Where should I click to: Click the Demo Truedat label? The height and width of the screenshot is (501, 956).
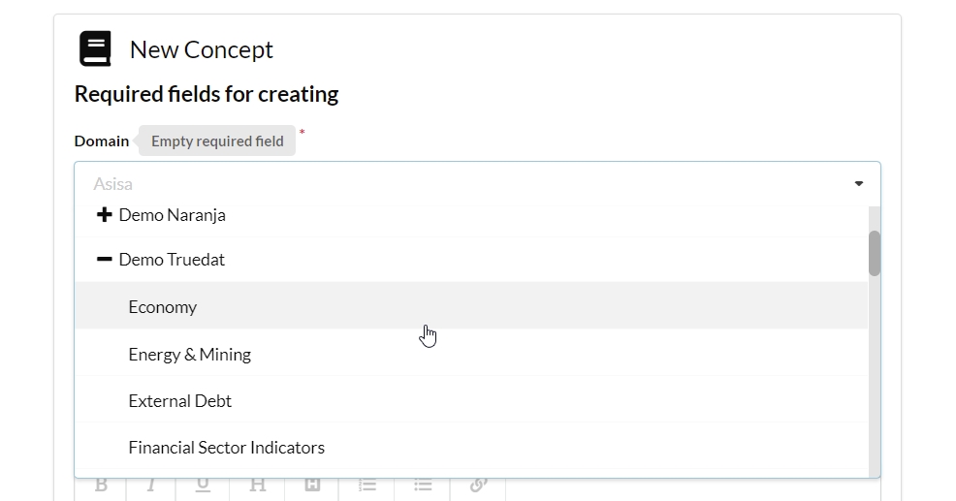pos(172,260)
